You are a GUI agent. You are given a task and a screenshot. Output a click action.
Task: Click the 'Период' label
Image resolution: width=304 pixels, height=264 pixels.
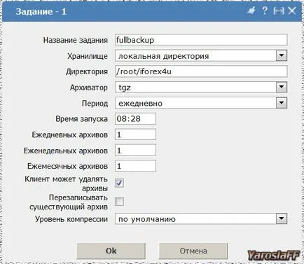[95, 104]
